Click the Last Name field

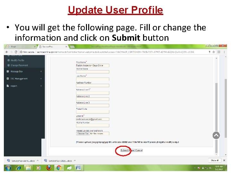[x=93, y=79]
